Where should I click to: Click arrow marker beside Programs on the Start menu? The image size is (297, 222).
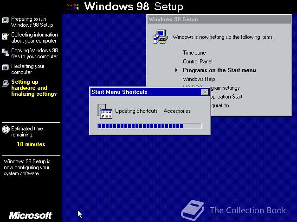pyautogui.click(x=176, y=70)
